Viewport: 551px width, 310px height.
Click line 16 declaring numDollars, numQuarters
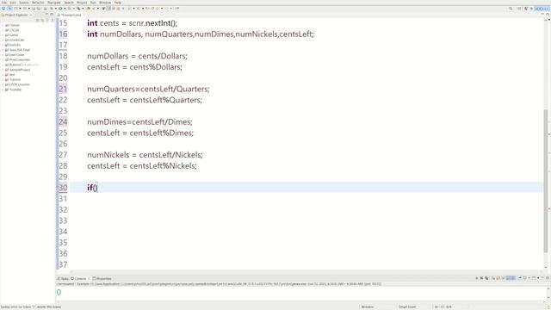[x=201, y=34]
